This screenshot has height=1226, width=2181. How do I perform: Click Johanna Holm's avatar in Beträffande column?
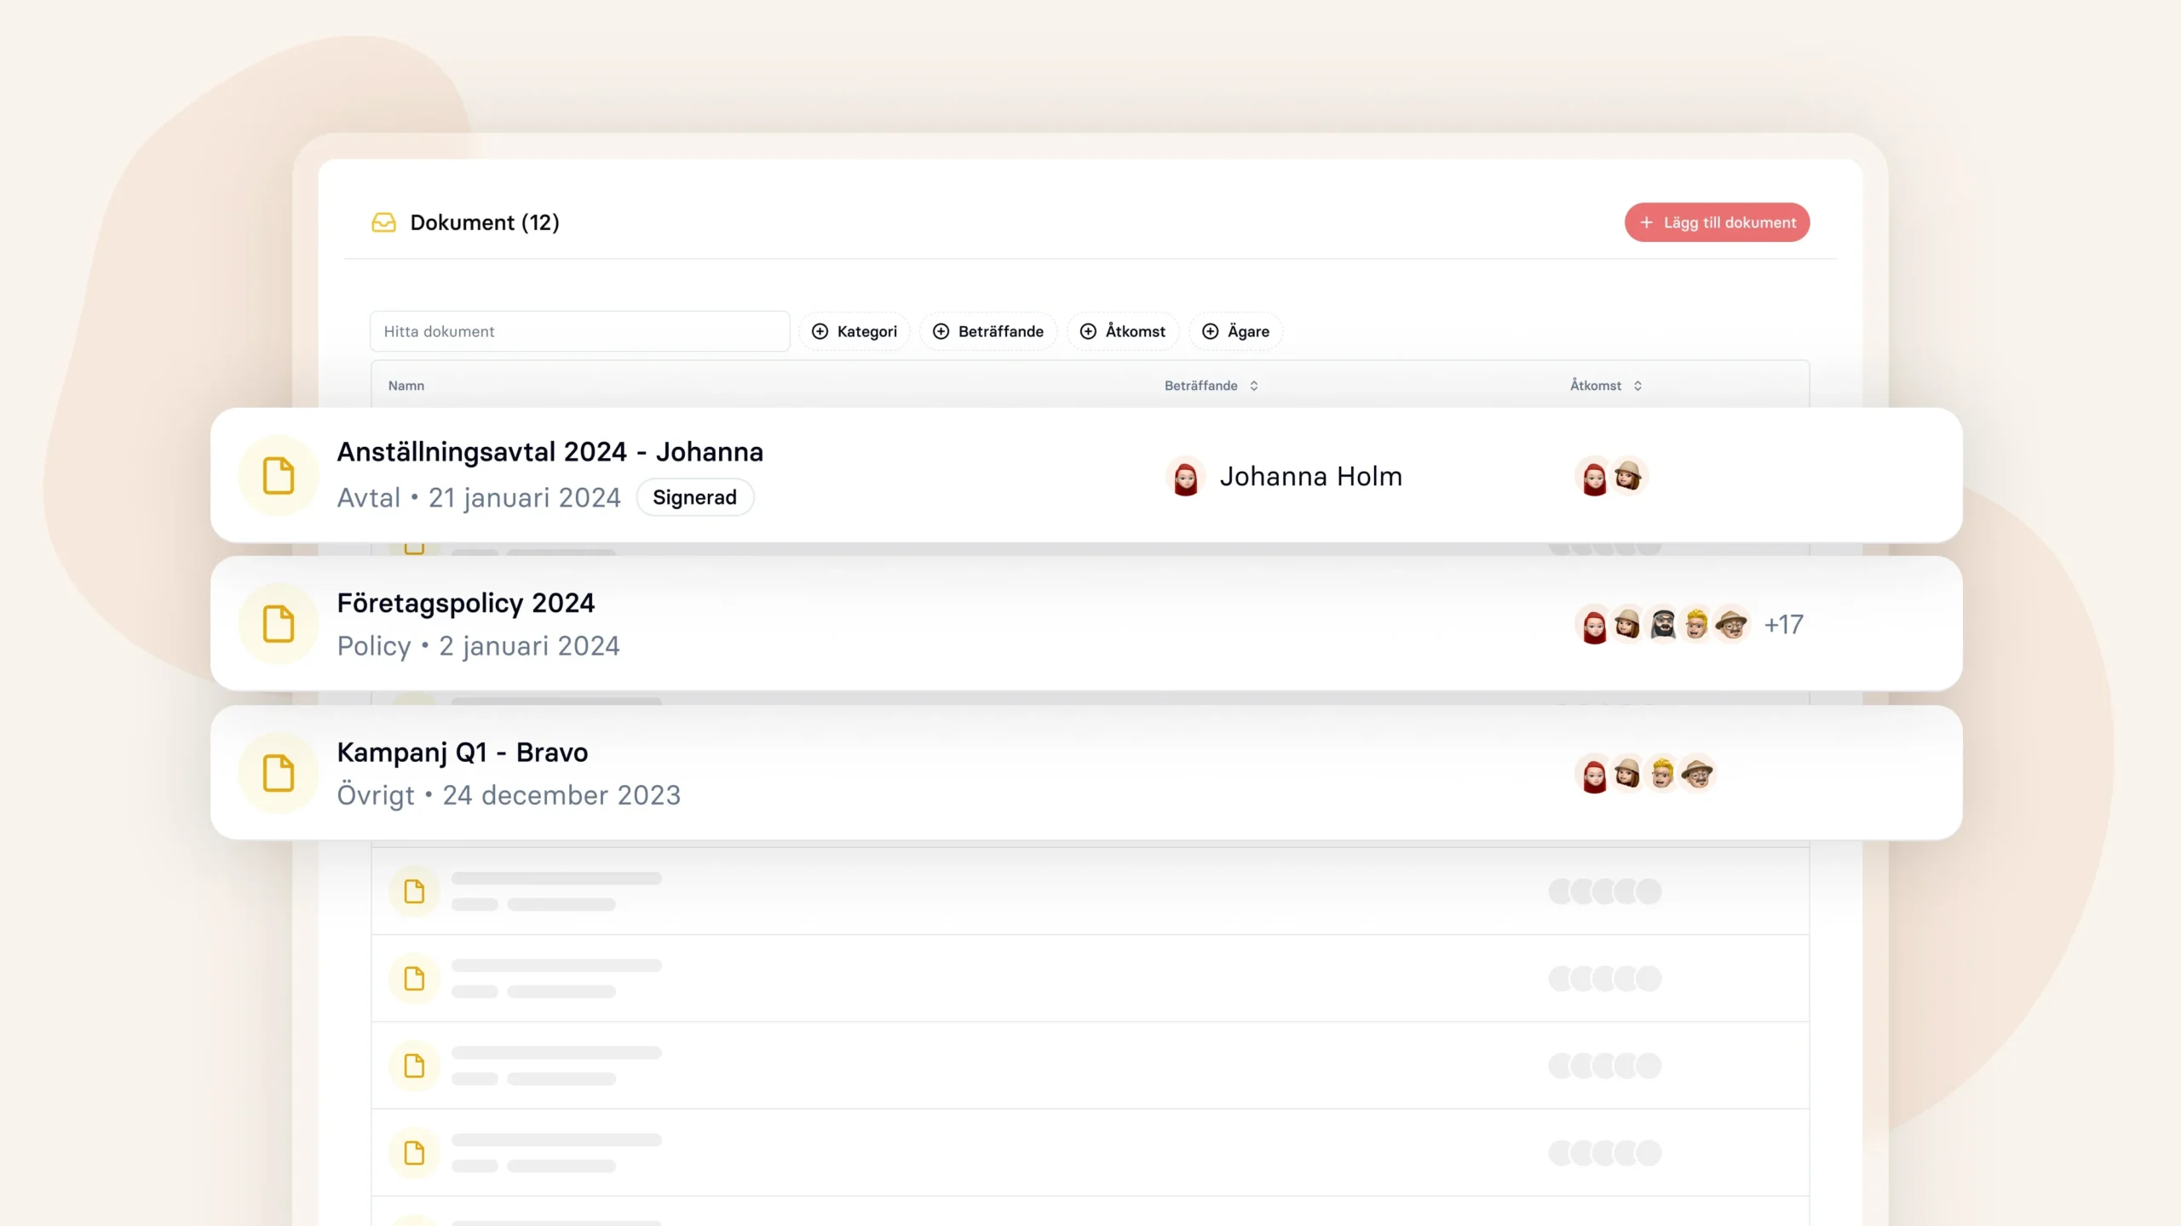click(x=1185, y=477)
